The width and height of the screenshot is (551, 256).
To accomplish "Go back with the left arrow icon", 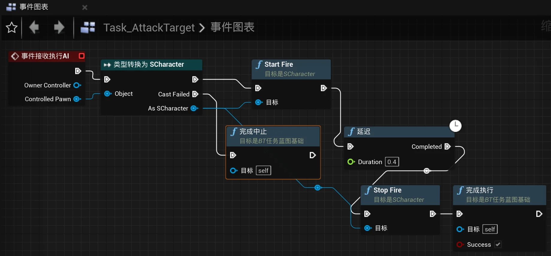I will point(34,28).
